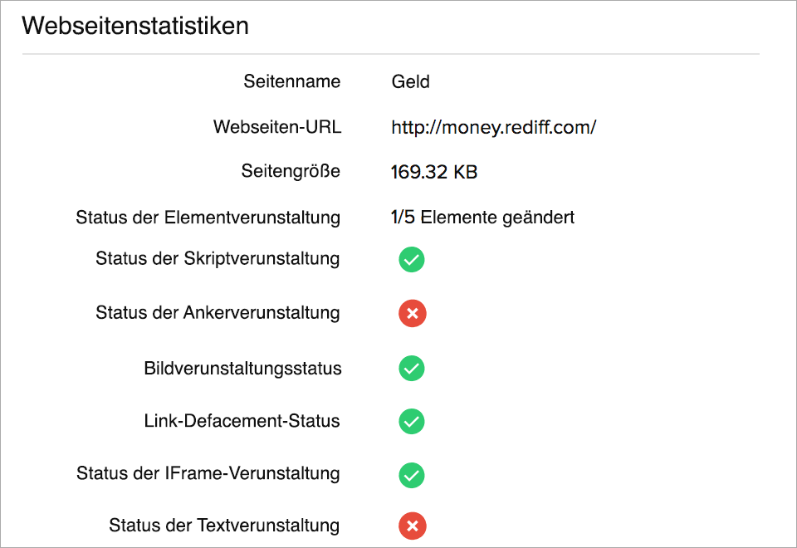797x548 pixels.
Task: Click the 'Bildverunstaltungsstatus' label
Action: 242,368
